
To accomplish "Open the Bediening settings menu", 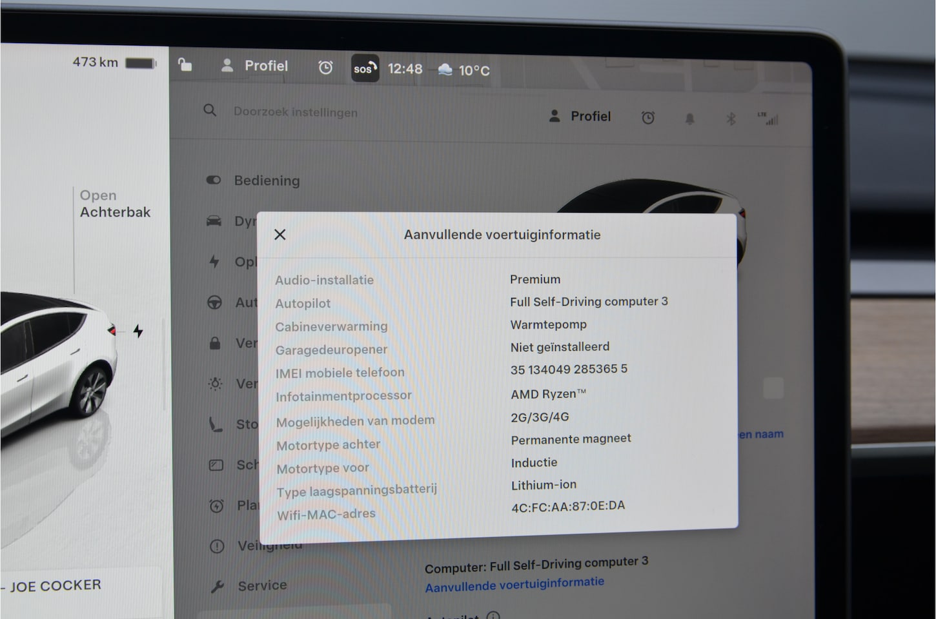I will click(x=266, y=181).
